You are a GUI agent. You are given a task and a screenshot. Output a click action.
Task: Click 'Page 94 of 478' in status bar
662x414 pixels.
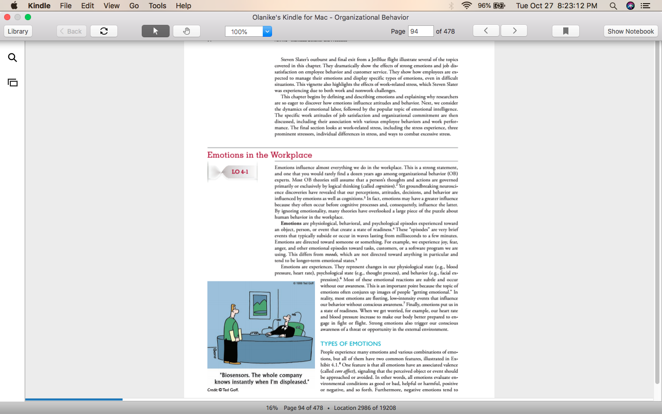click(303, 408)
